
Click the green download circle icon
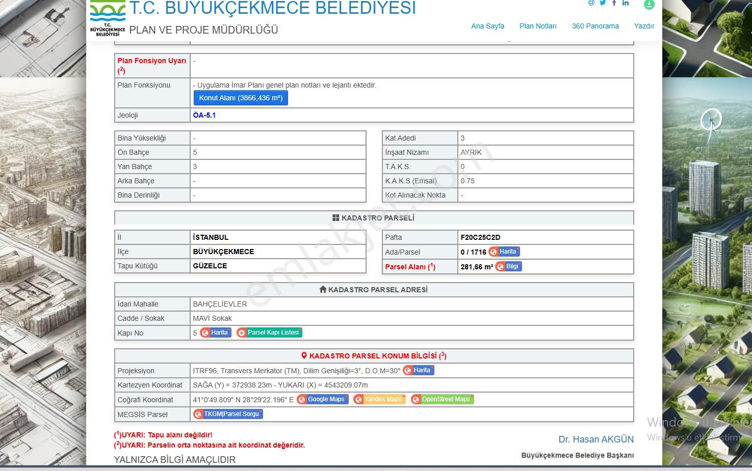(649, 4)
